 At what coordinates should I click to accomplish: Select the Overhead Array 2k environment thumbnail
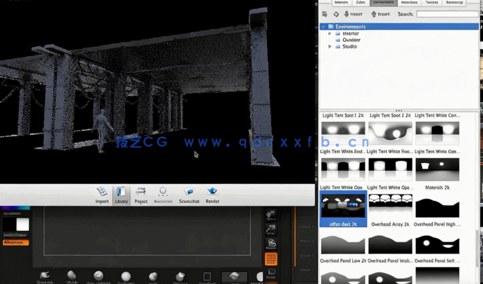(390, 207)
